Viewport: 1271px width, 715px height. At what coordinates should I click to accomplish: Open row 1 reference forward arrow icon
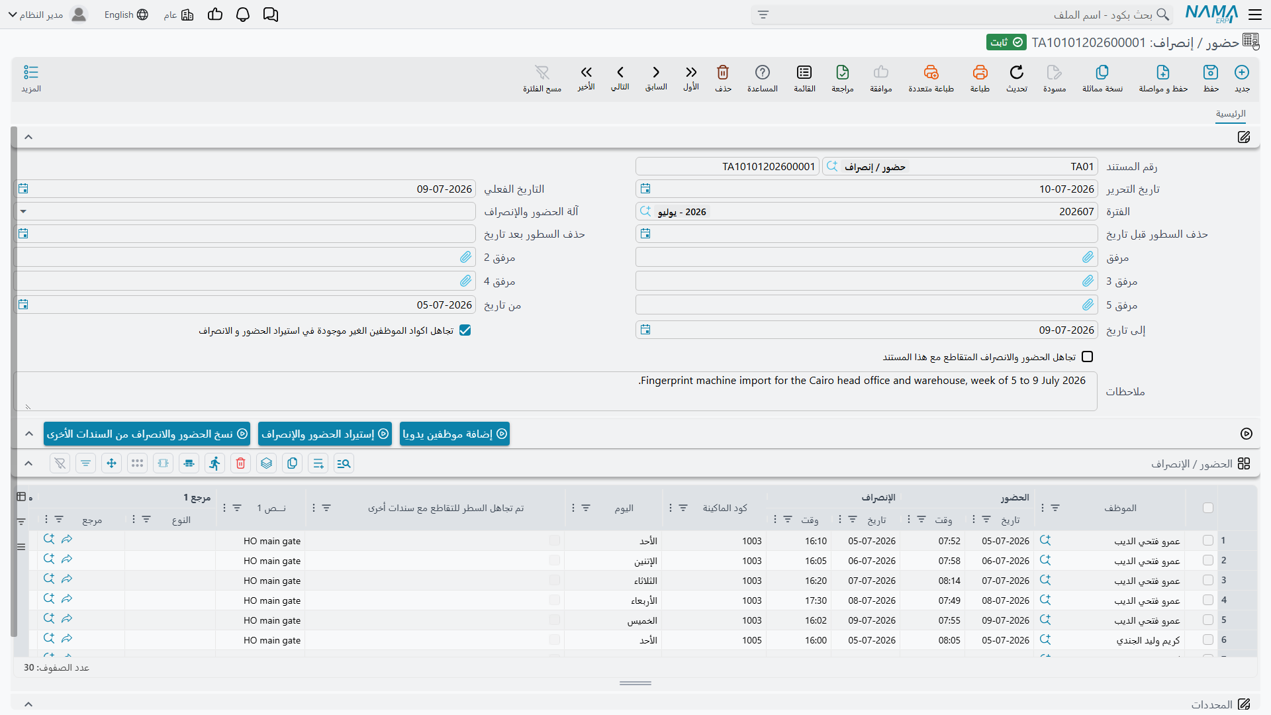[67, 540]
